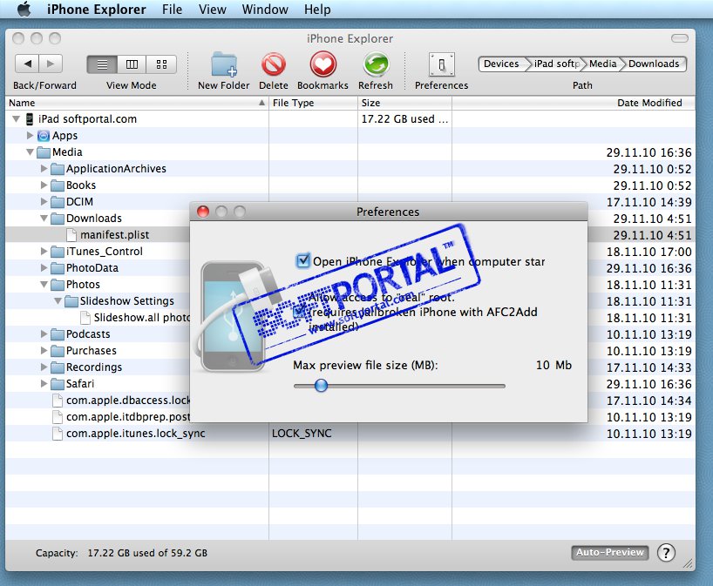Viewport: 713px width, 586px height.
Task: Expand the PhotoData folder
Action: 44,267
